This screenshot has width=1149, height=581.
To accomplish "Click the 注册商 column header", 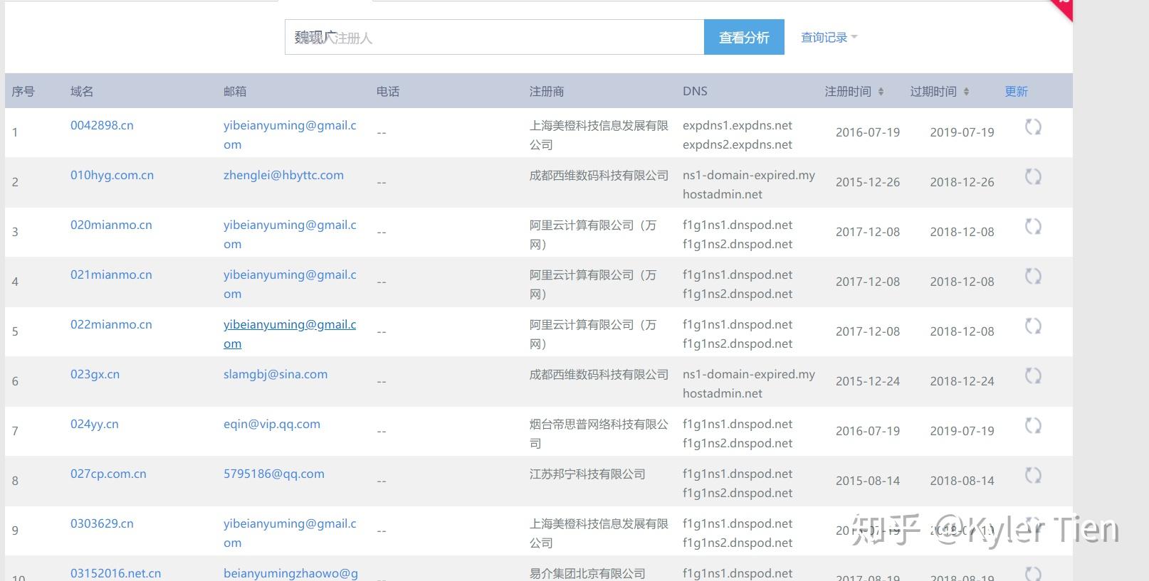I will point(547,92).
